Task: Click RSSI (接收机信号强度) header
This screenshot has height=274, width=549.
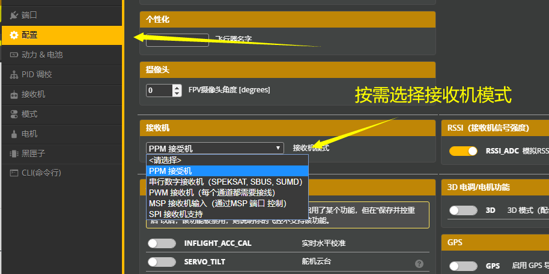Action: pos(495,128)
